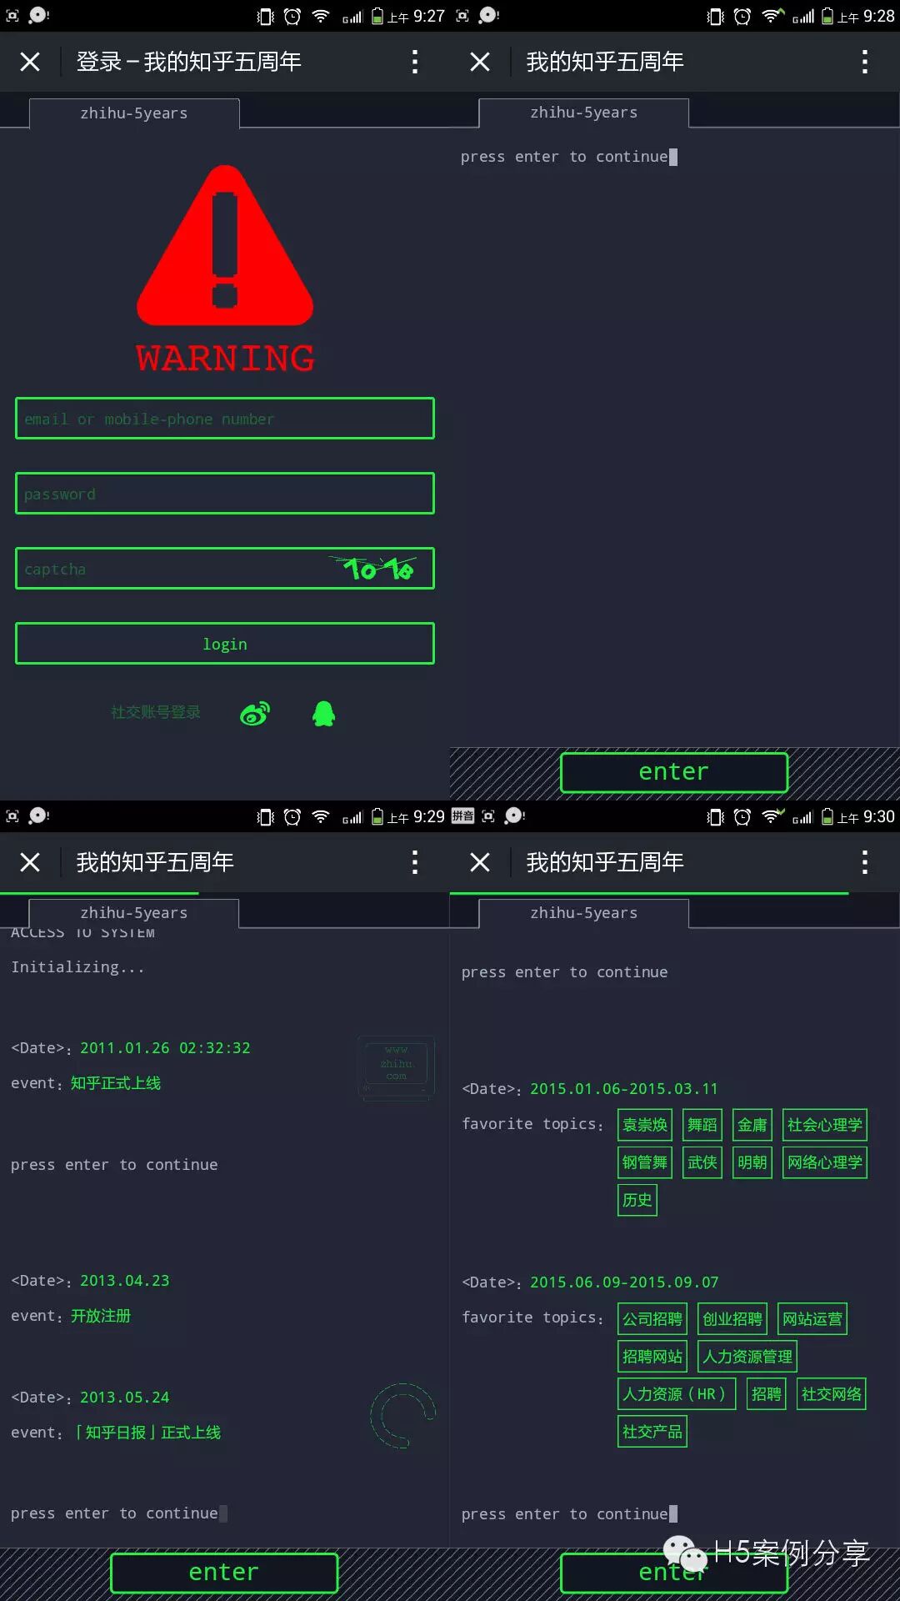Tap the alarm clock icon in top-left status bar
The height and width of the screenshot is (1601, 900).
coord(292,17)
